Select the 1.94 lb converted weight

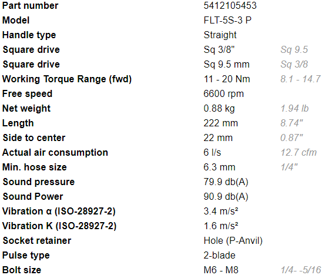[294, 109]
